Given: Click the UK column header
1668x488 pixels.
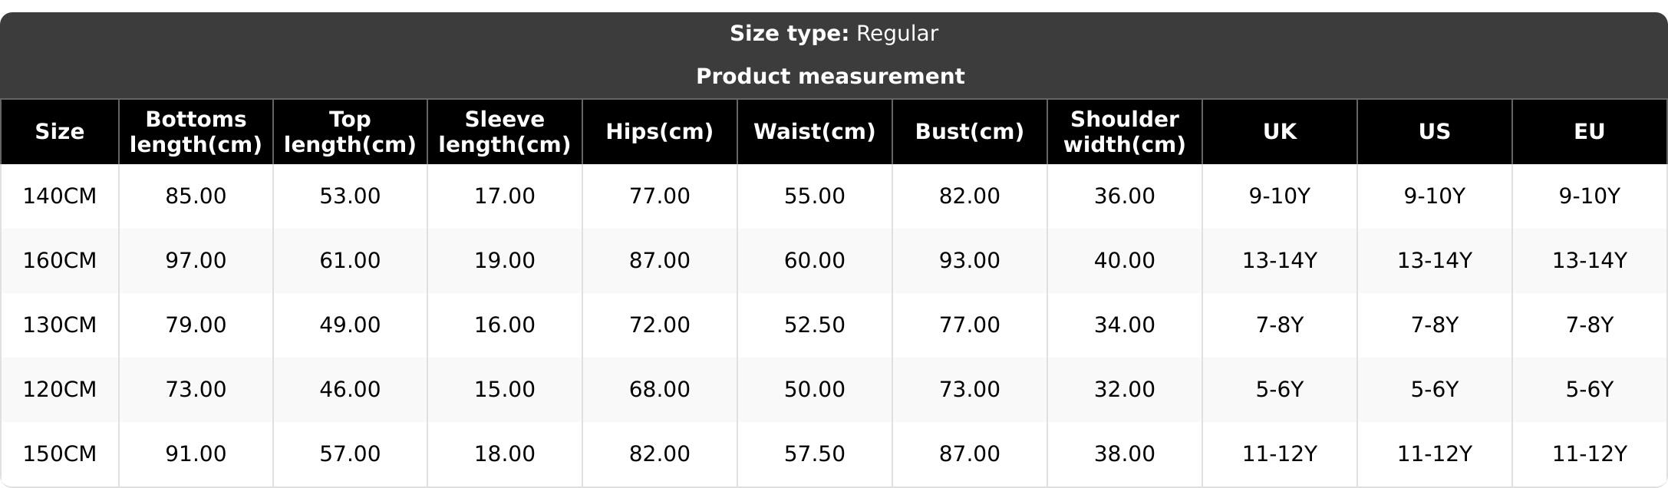Looking at the screenshot, I should point(1279,132).
